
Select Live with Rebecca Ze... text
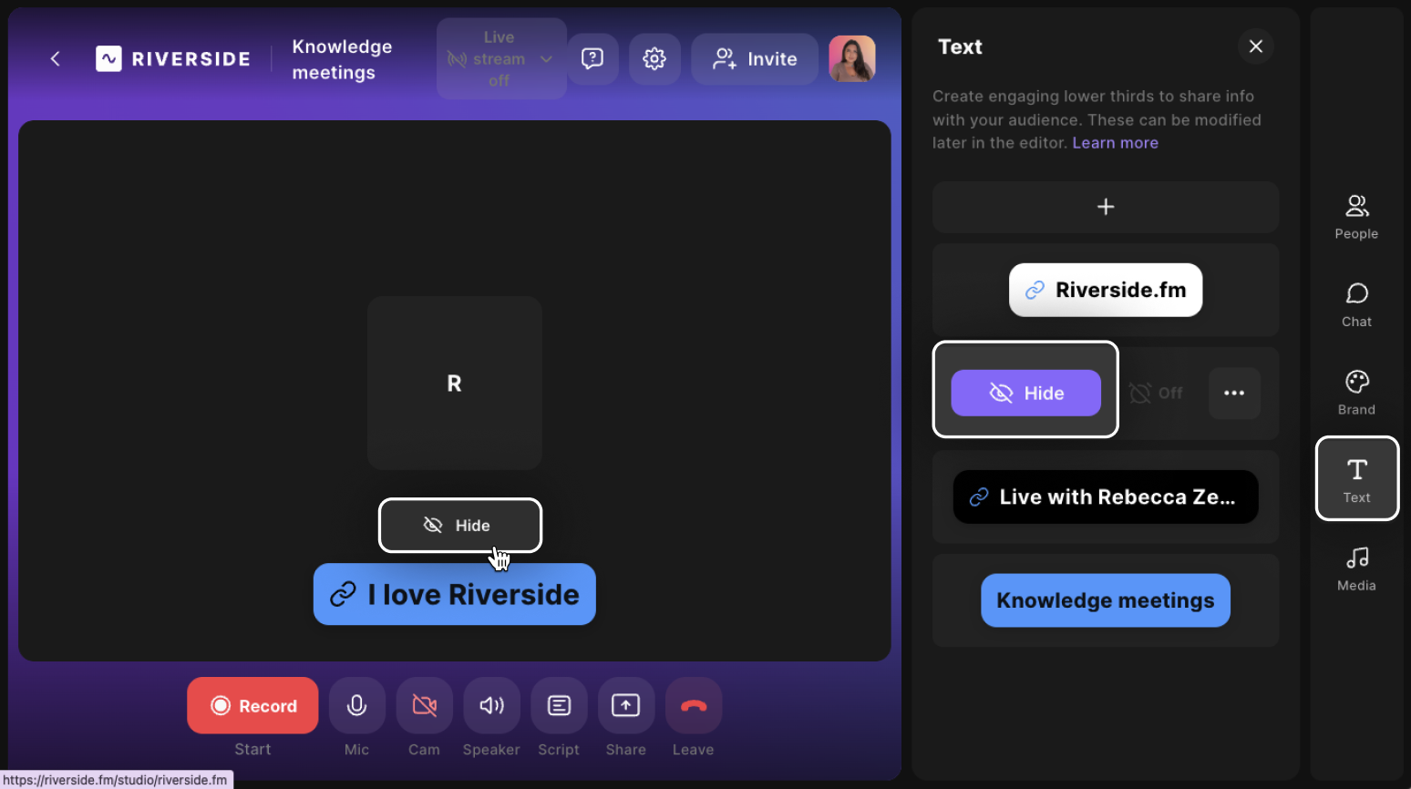pyautogui.click(x=1106, y=497)
